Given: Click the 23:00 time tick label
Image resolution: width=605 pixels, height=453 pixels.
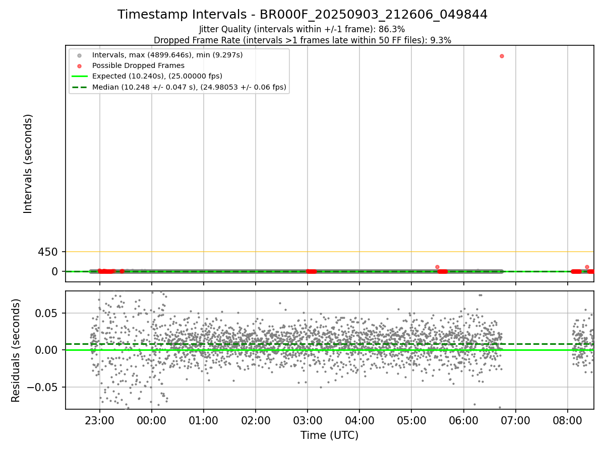Looking at the screenshot, I should tap(100, 420).
